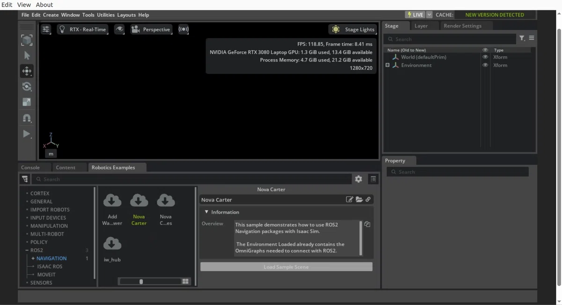The width and height of the screenshot is (562, 305).
Task: Toggle the grid view icon beside slider
Action: pos(185,281)
